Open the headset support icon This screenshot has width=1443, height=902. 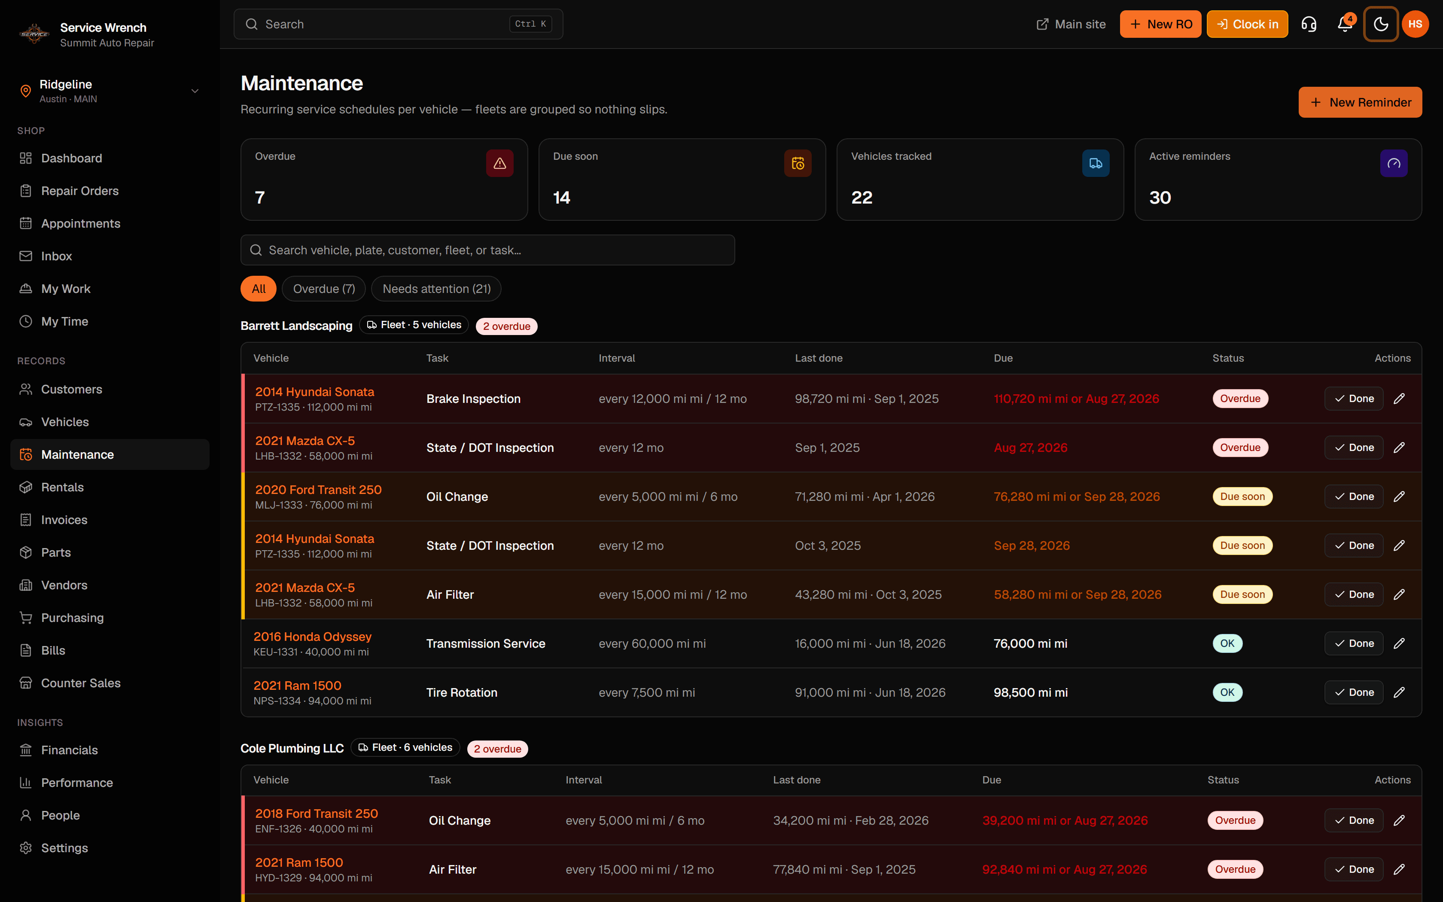[1309, 24]
